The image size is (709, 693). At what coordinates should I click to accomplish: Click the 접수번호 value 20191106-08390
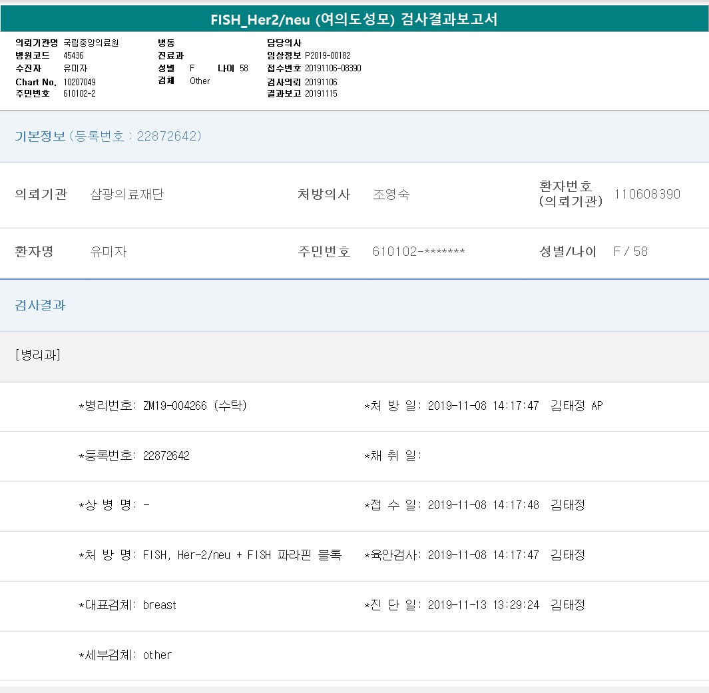[333, 68]
